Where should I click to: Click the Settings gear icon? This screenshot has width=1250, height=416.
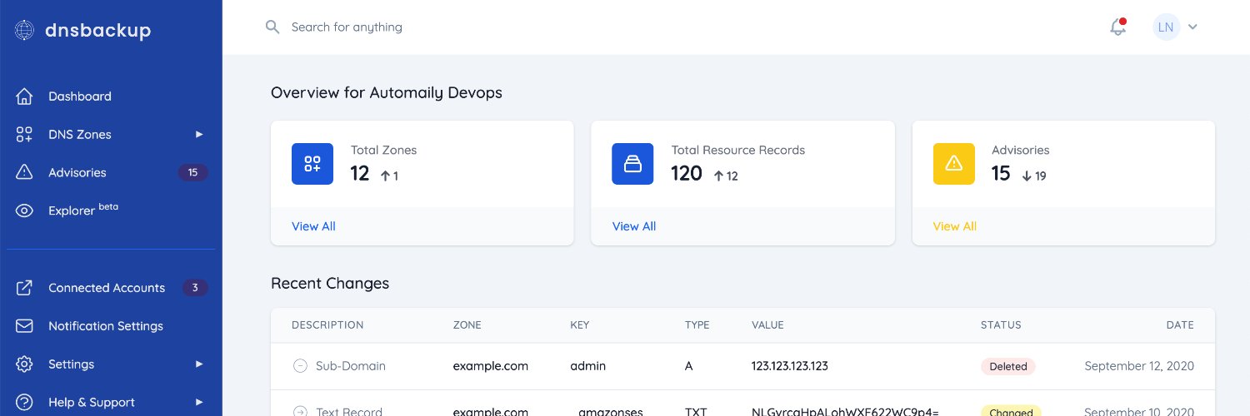24,364
